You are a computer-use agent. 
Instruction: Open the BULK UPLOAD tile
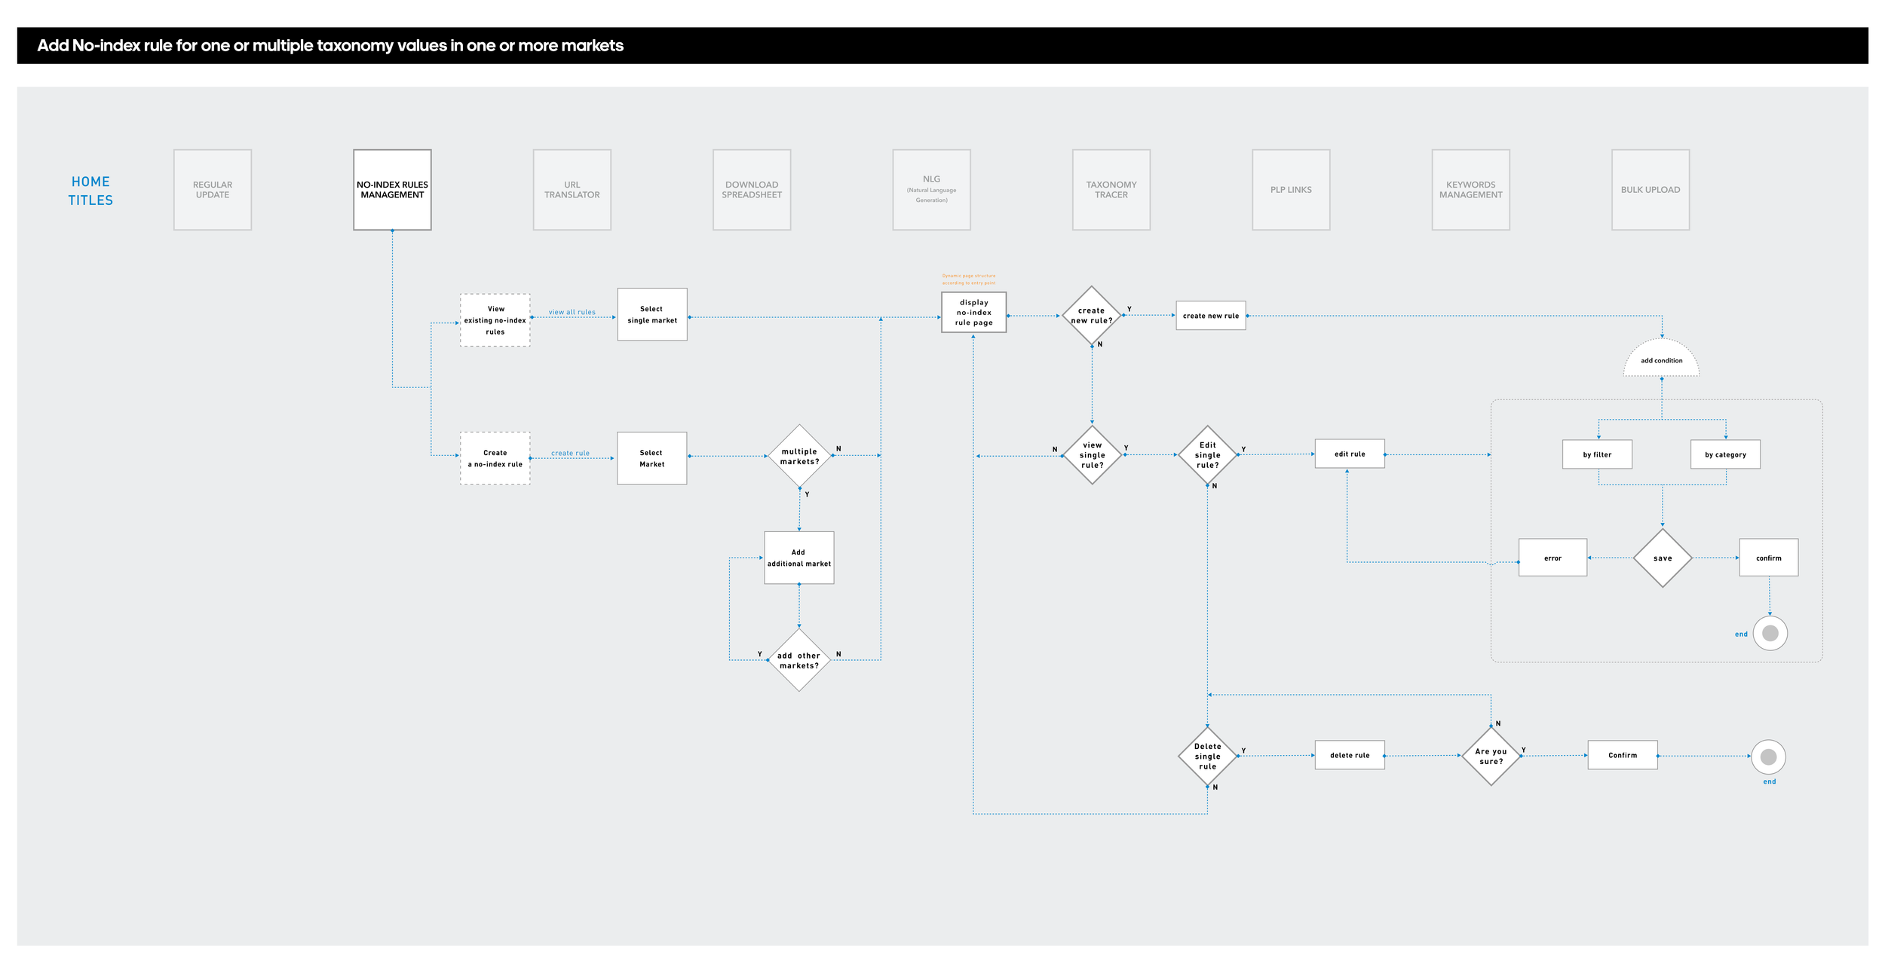tap(1650, 190)
